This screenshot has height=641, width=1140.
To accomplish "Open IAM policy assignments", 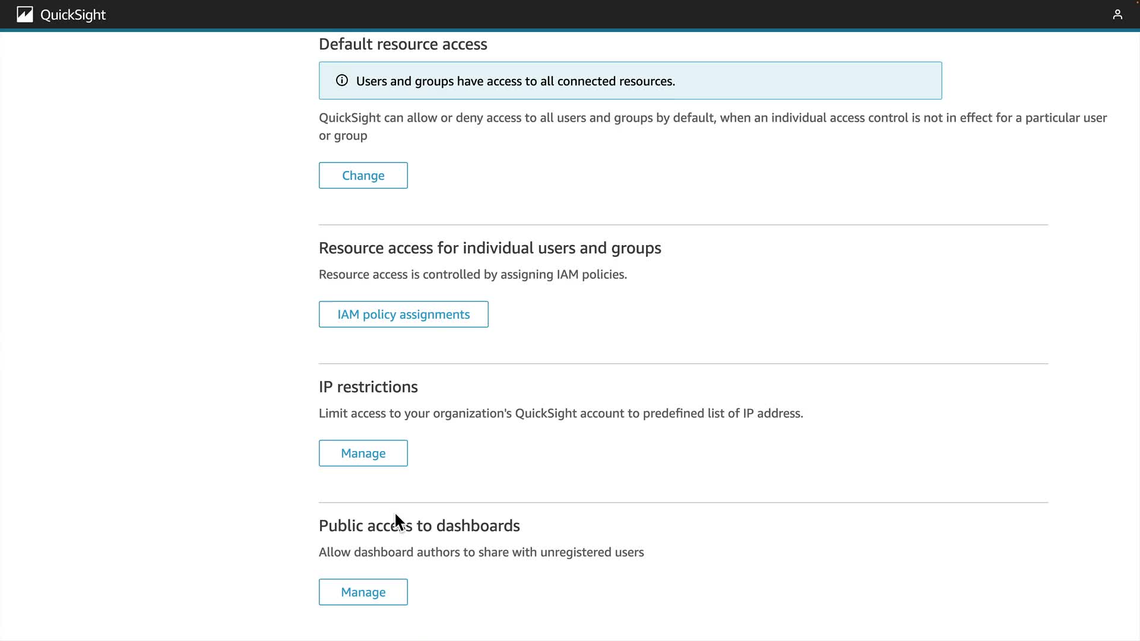I will coord(403,315).
